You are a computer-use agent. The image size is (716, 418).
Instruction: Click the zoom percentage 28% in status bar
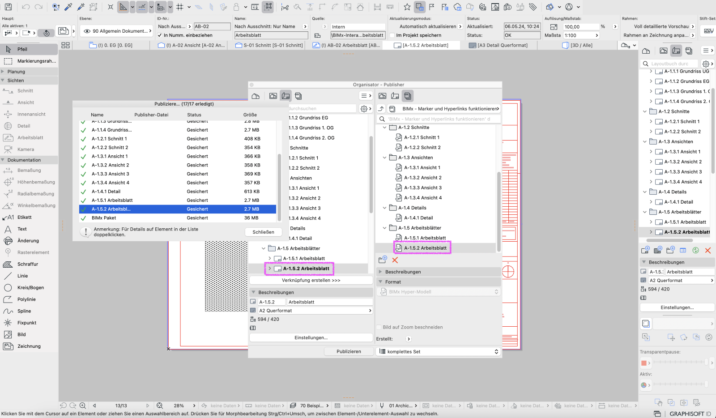point(179,406)
